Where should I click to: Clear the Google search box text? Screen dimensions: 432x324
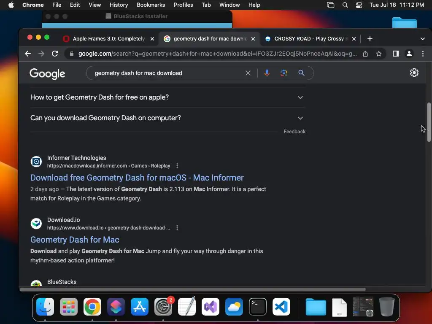(248, 73)
